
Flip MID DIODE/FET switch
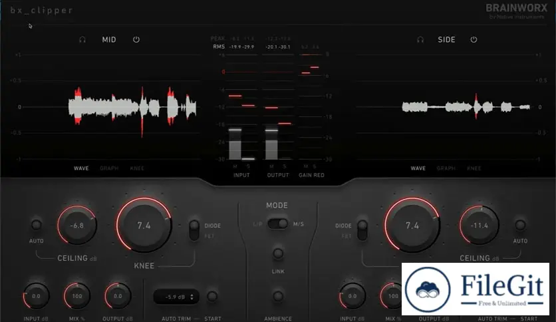[194, 230]
